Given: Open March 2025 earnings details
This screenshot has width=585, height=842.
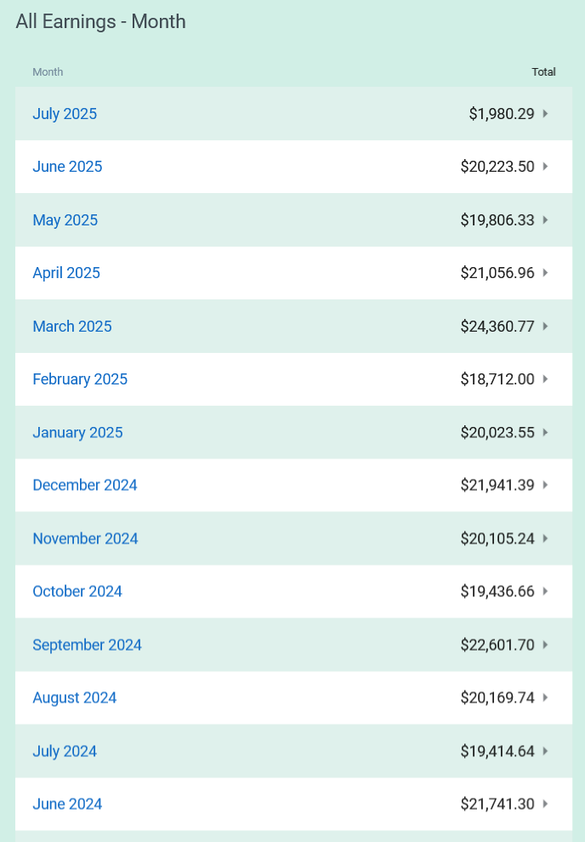Looking at the screenshot, I should click(72, 327).
